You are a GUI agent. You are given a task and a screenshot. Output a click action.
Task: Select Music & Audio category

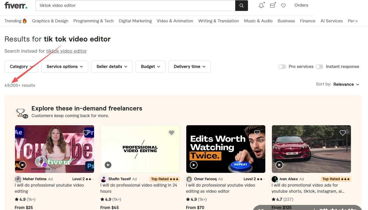pyautogui.click(x=258, y=21)
